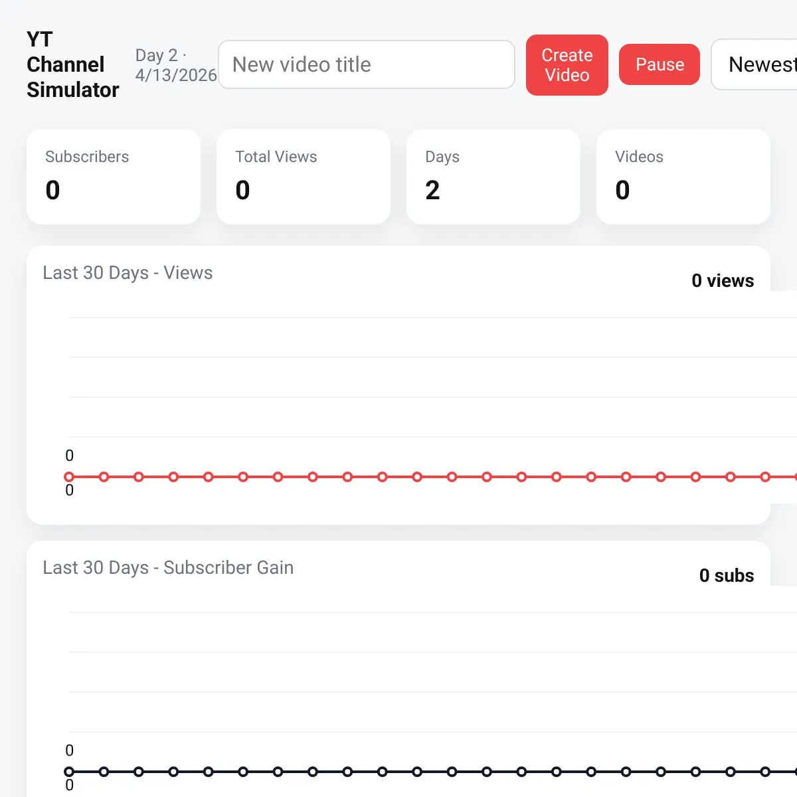Image resolution: width=797 pixels, height=797 pixels.
Task: Click the Last 30 Days - Subscriber Gain title
Action: tap(168, 568)
